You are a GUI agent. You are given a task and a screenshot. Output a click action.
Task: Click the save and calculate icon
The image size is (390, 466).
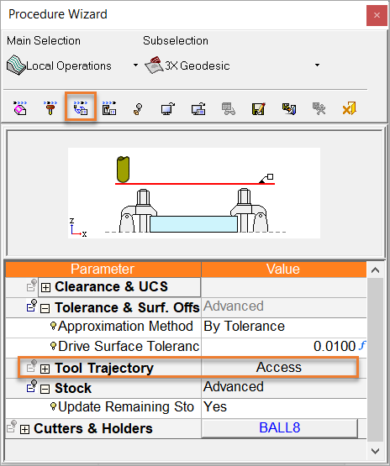click(289, 108)
